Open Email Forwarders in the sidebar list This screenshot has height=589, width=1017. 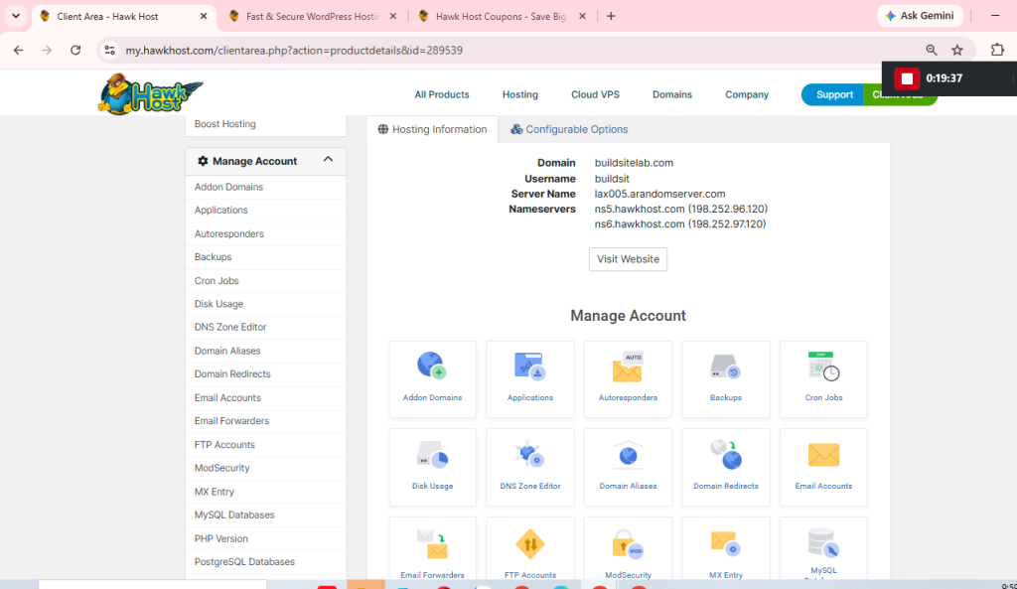265,421
